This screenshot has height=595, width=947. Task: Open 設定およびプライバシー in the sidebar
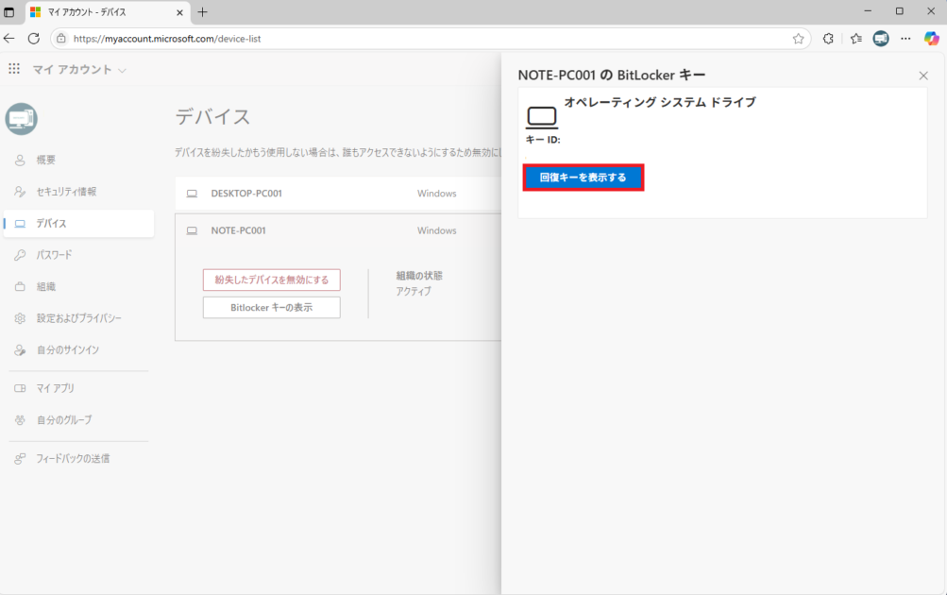pyautogui.click(x=78, y=318)
